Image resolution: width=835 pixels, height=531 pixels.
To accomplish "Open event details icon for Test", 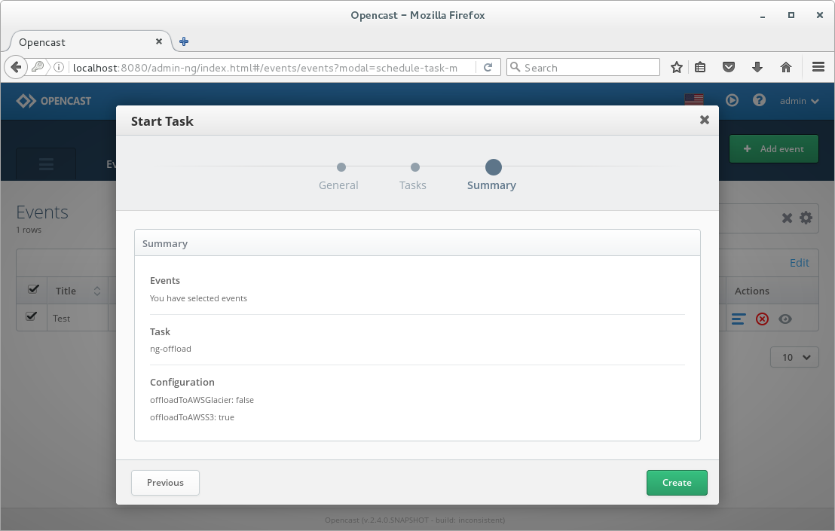I will [738, 319].
